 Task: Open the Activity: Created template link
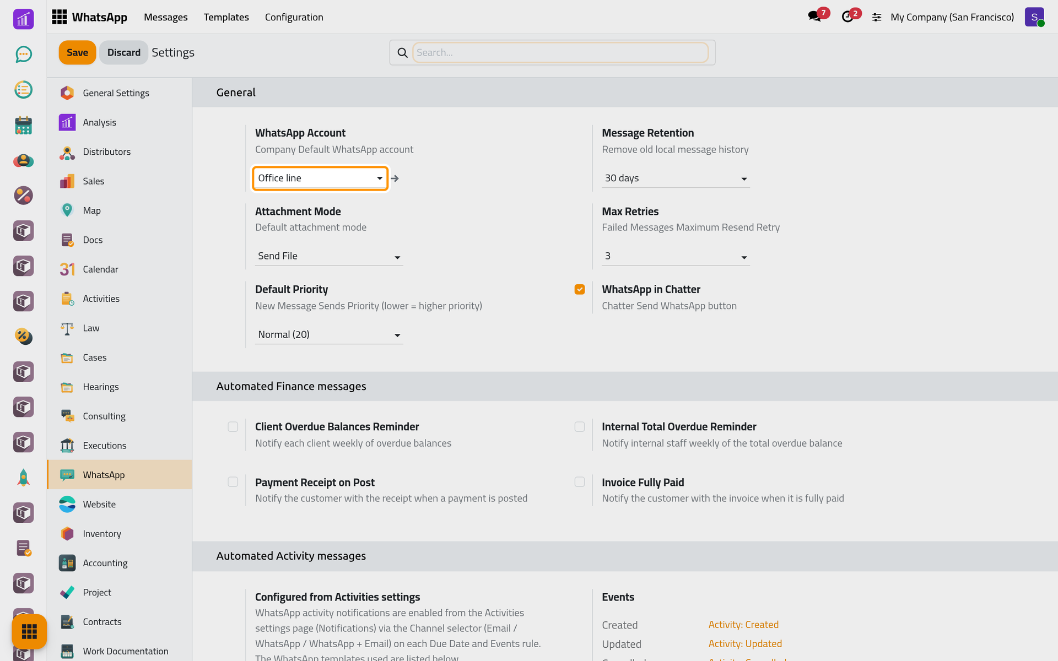pos(743,625)
